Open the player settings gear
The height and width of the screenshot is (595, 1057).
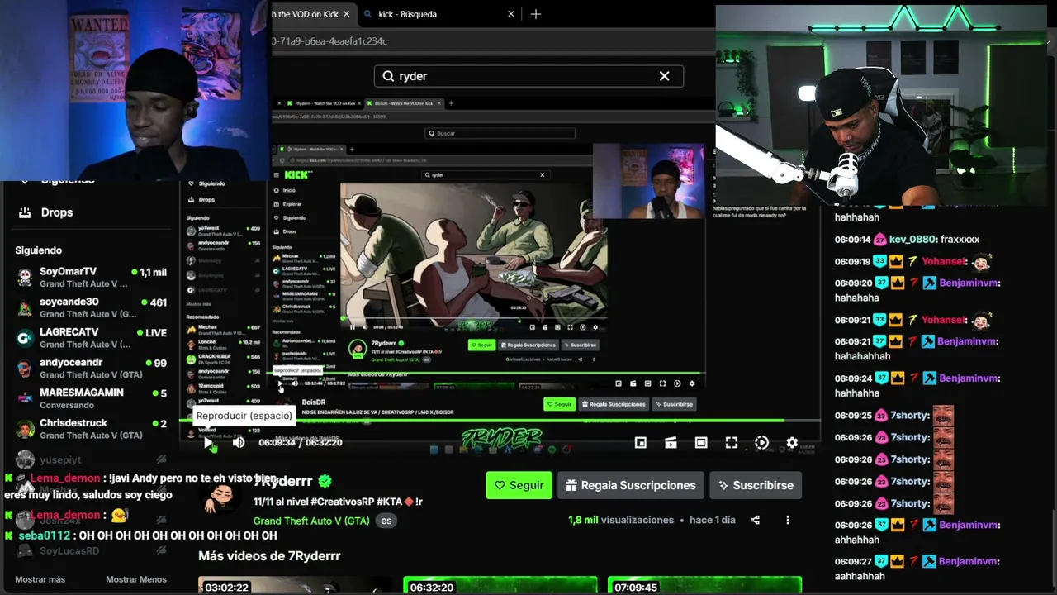click(x=792, y=443)
